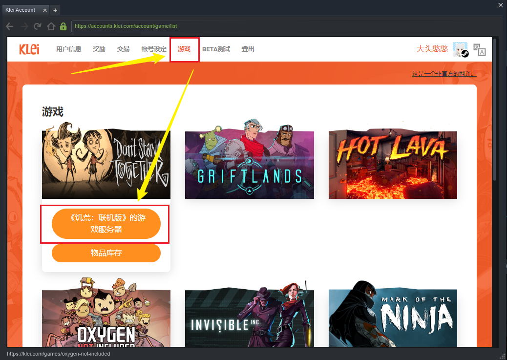Close the Klei Account tab

pyautogui.click(x=45, y=10)
